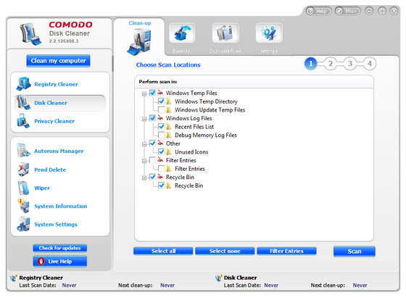Open Autoruns Manager from sidebar
The width and height of the screenshot is (406, 297).
(x=59, y=151)
